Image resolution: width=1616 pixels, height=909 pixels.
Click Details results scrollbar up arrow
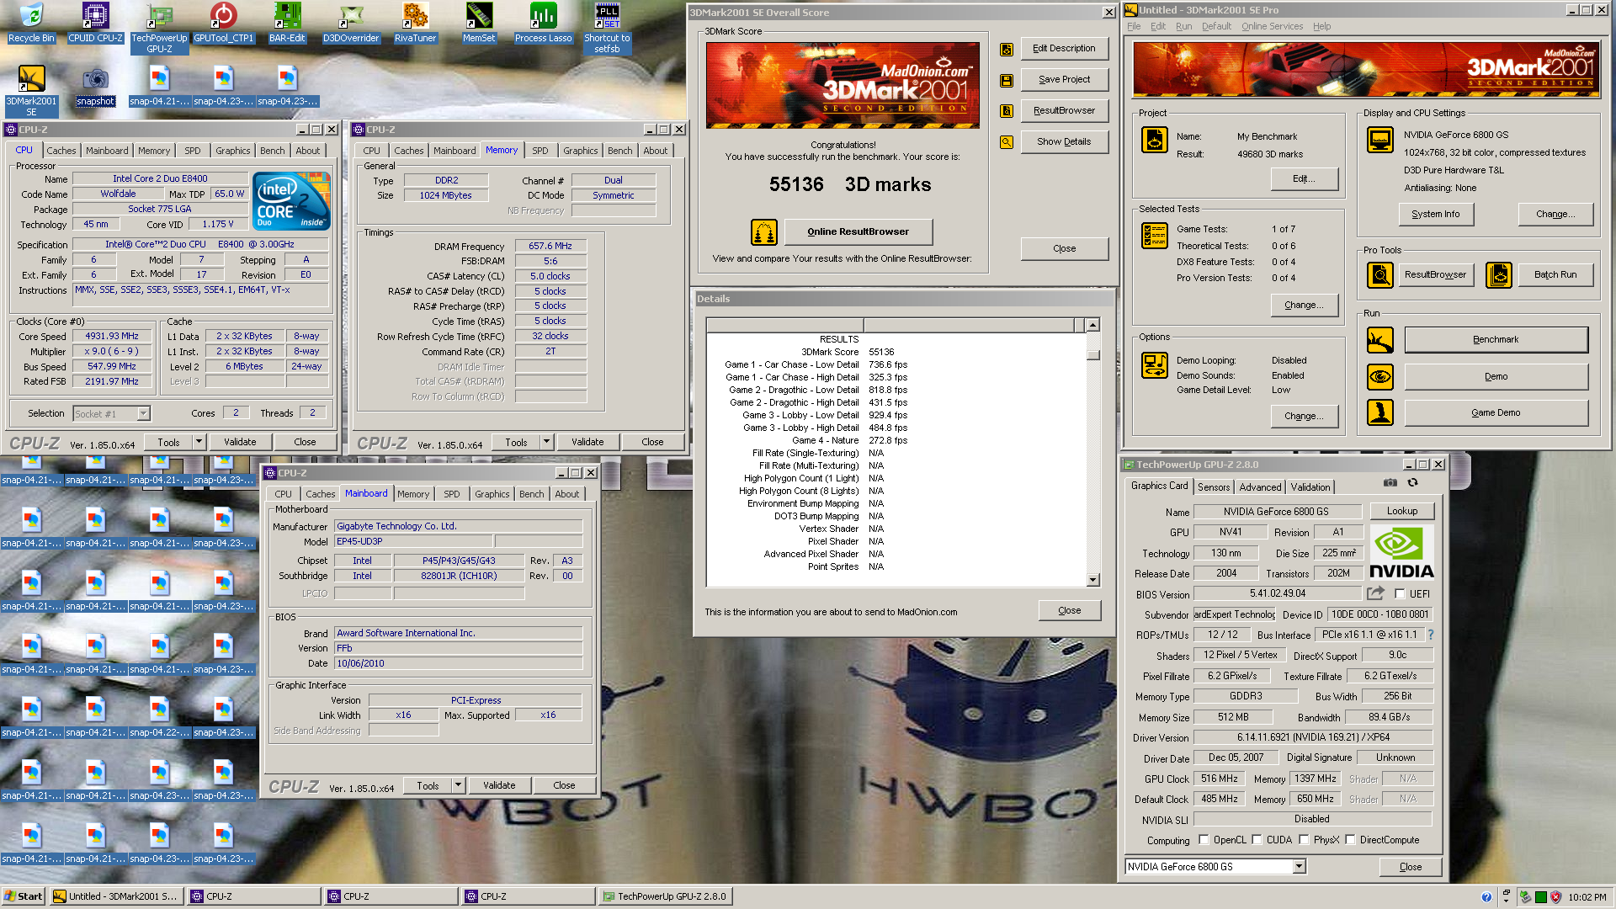(1092, 325)
